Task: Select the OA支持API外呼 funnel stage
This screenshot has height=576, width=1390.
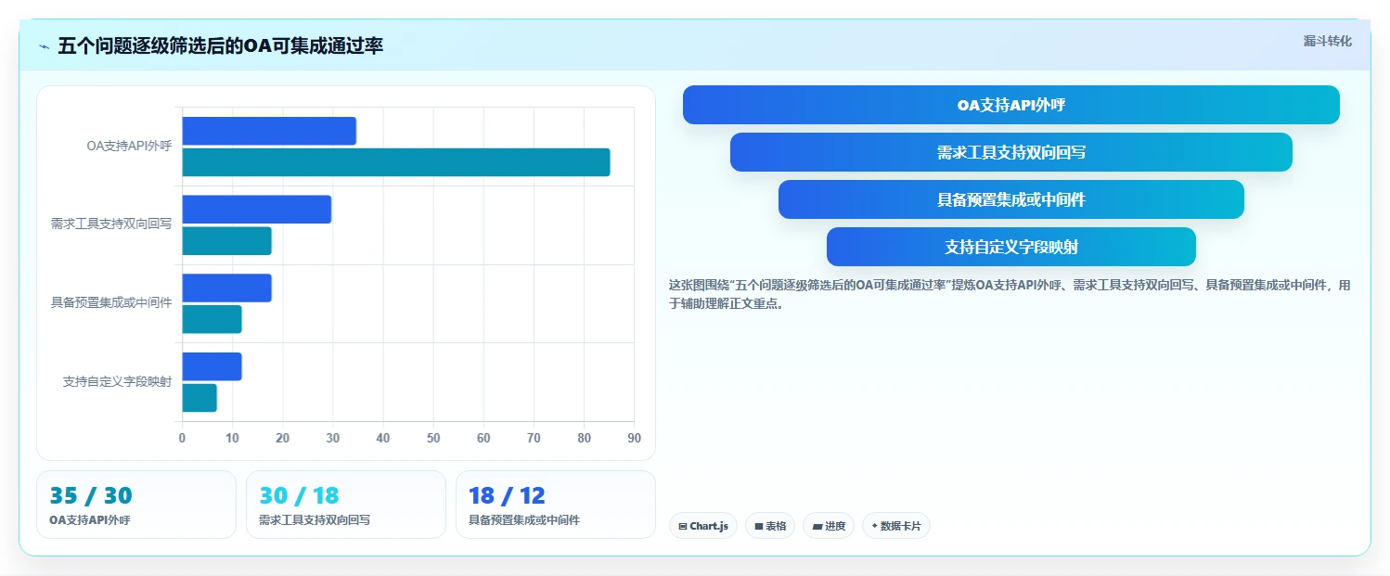Action: point(1010,105)
